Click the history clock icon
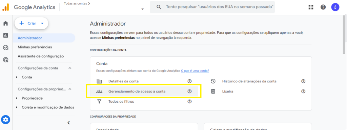347x130 pixels. pyautogui.click(x=213, y=81)
